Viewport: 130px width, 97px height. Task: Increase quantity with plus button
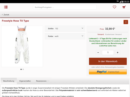pos(118,53)
